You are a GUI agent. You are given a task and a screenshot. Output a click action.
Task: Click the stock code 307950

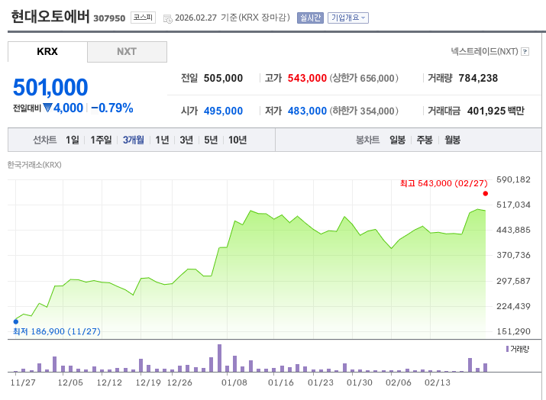pyautogui.click(x=109, y=18)
